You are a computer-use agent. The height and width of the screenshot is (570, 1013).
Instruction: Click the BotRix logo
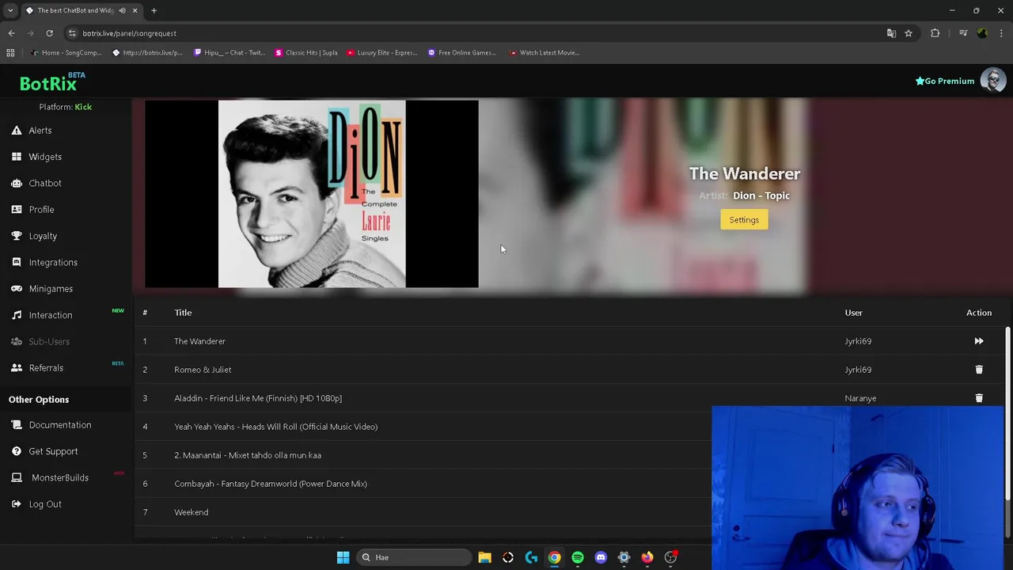(x=49, y=83)
